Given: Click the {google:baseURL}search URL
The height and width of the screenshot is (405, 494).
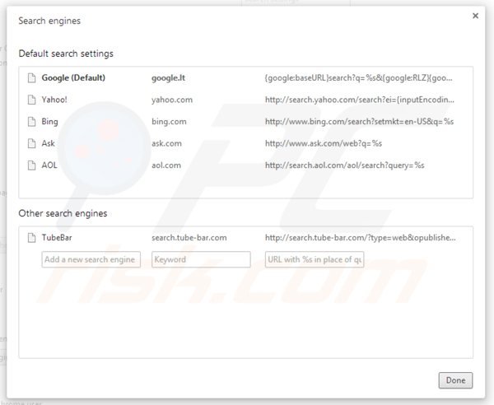Looking at the screenshot, I should click(x=358, y=77).
